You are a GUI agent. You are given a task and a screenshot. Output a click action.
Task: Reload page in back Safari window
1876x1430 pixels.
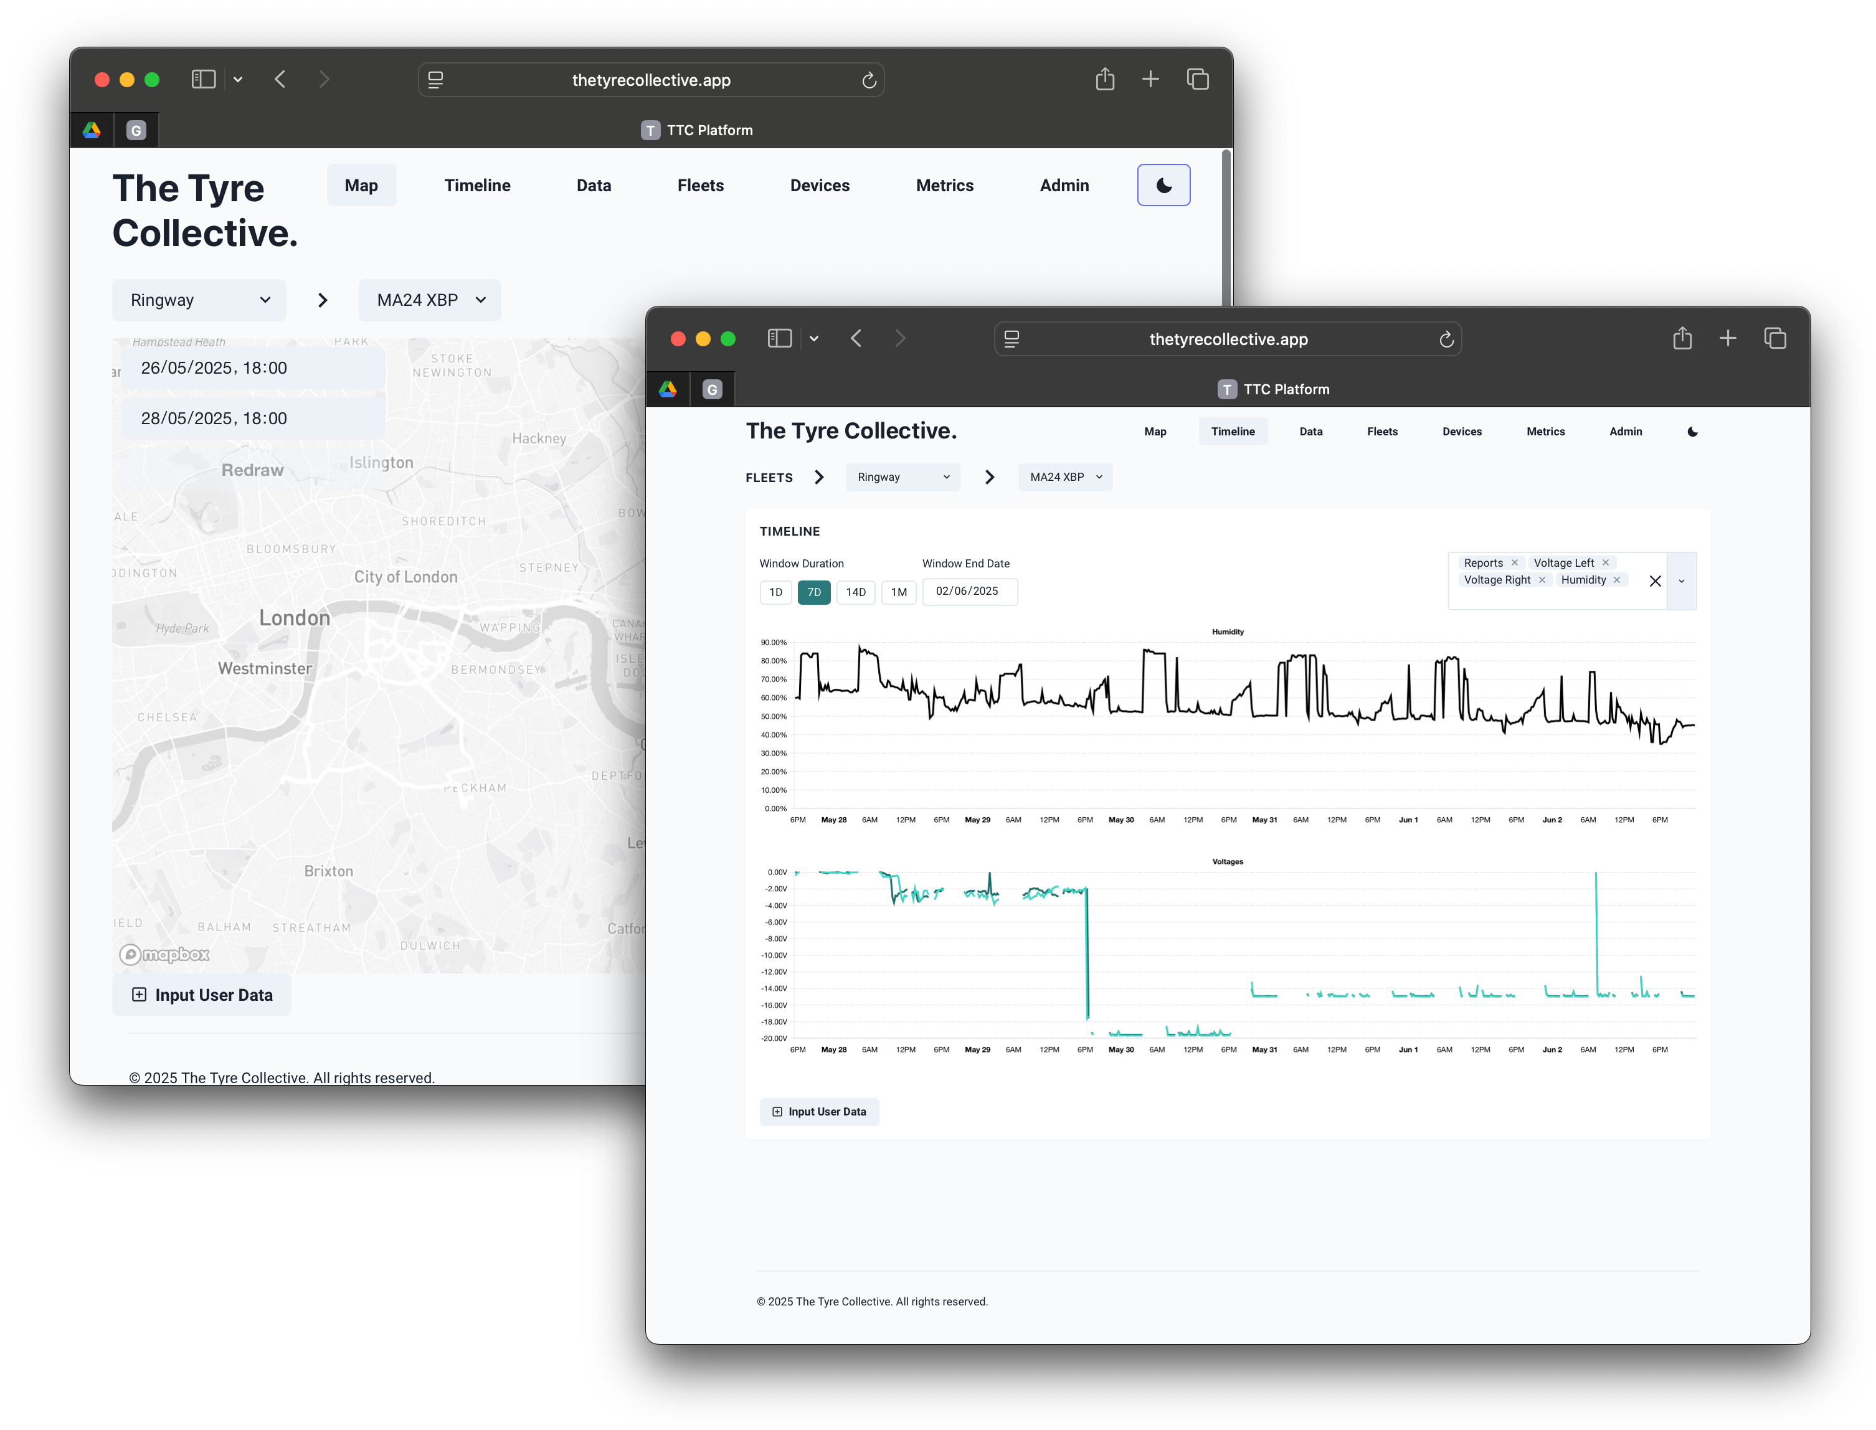pos(869,80)
